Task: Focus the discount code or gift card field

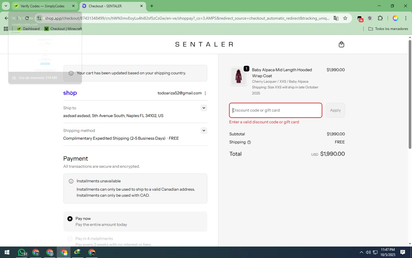Action: click(x=275, y=110)
